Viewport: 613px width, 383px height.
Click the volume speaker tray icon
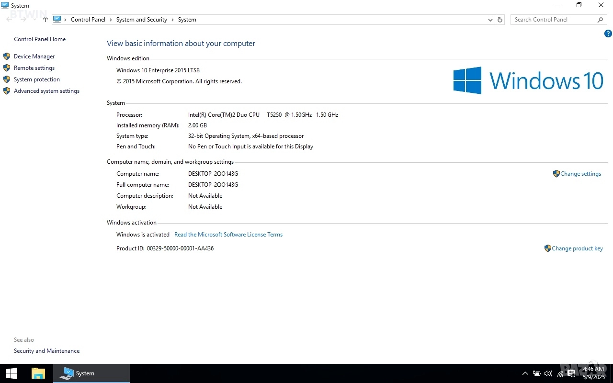point(548,373)
